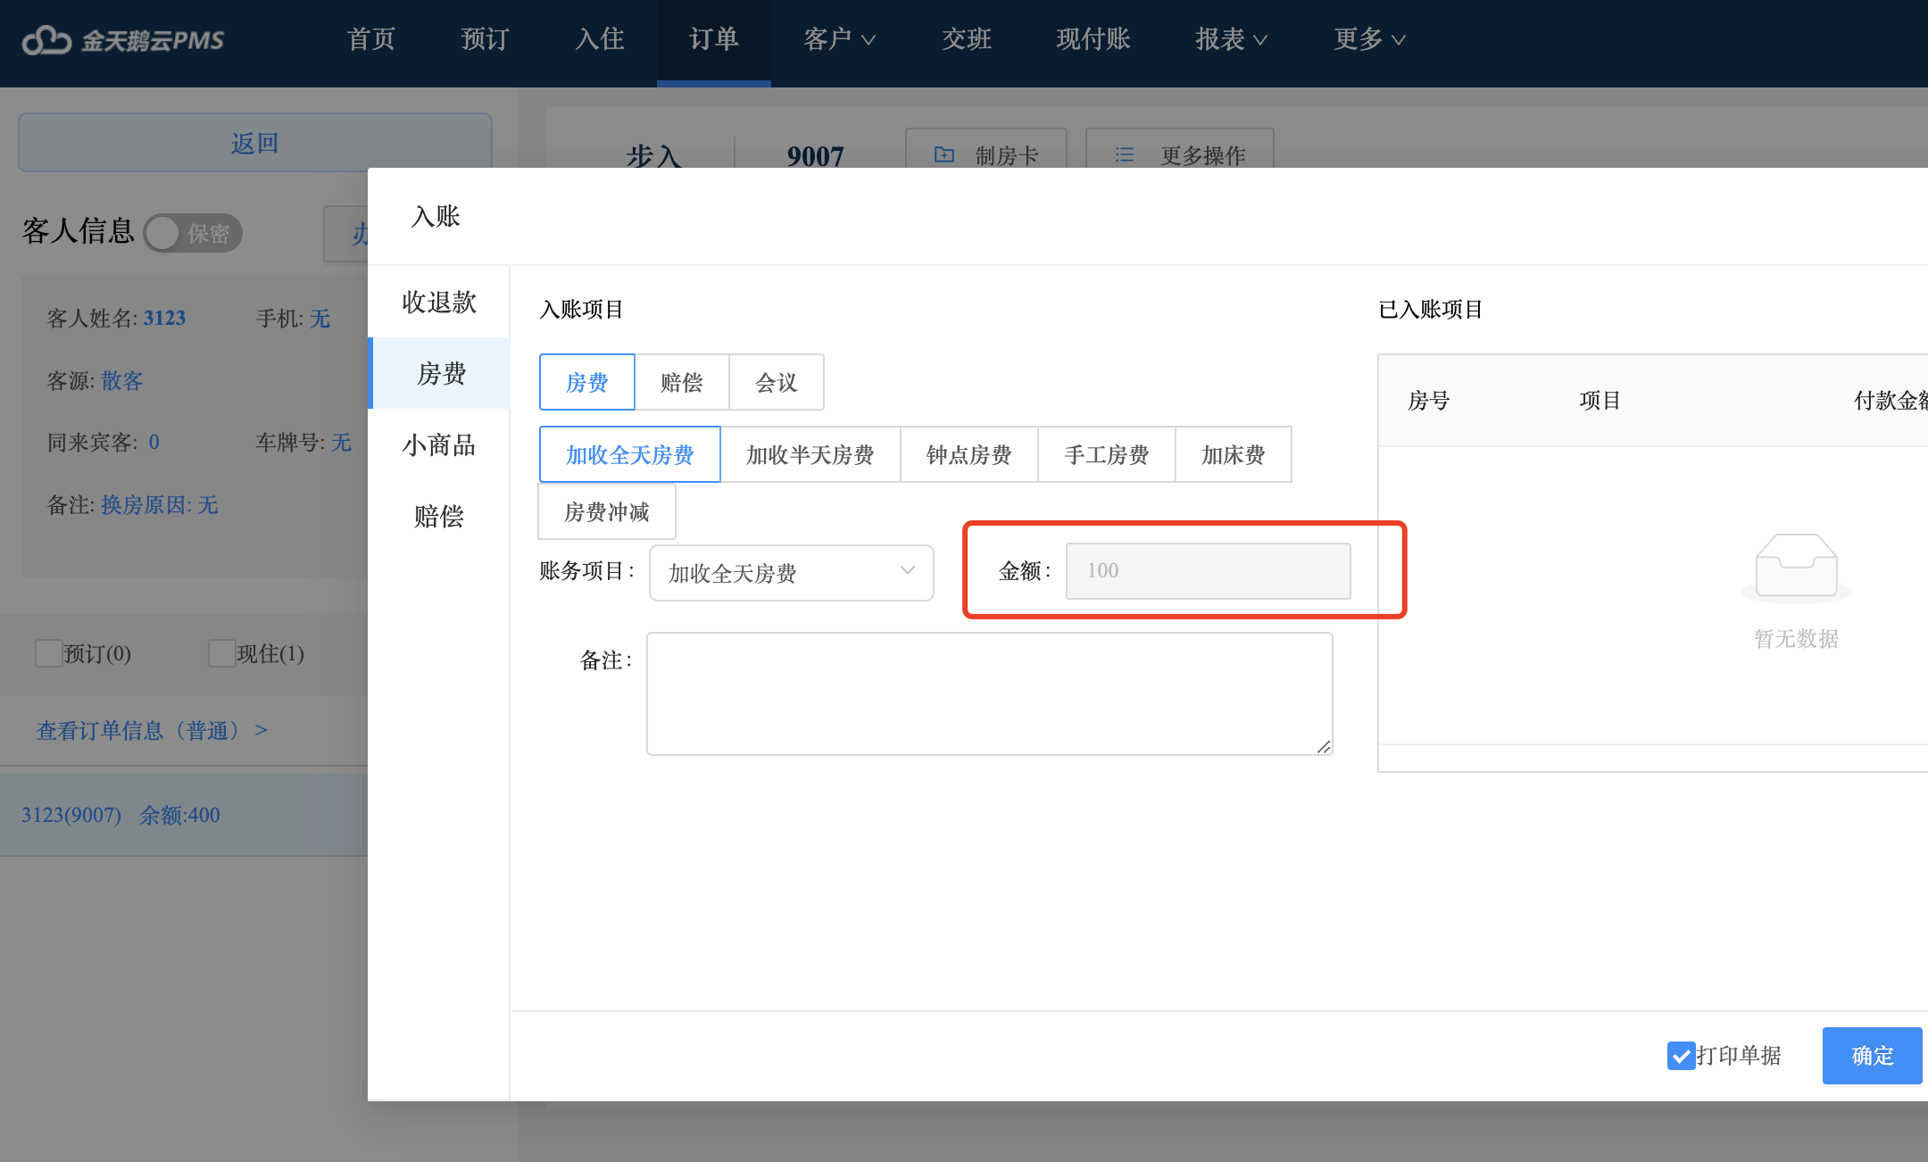Click the 暂无数据 empty inbox icon
1928x1162 pixels.
tap(1796, 568)
